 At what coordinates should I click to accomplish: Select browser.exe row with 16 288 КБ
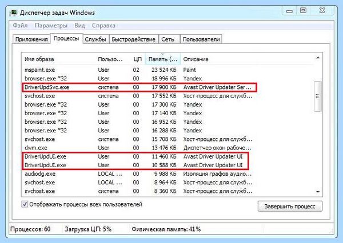tap(167, 131)
